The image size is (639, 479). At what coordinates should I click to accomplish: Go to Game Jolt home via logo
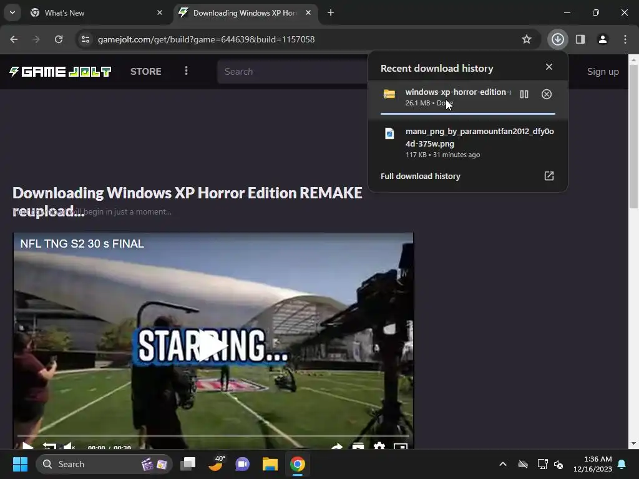pyautogui.click(x=61, y=72)
